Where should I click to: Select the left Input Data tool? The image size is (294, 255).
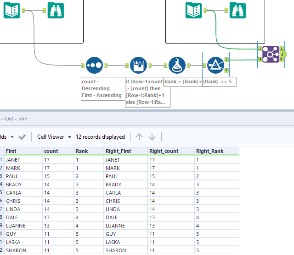pyautogui.click(x=12, y=10)
